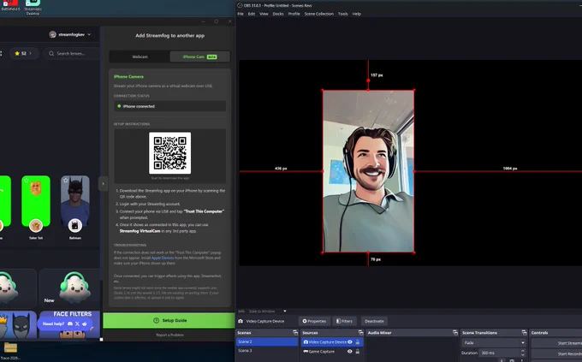The height and width of the screenshot is (362, 582).
Task: Open the Streamlabs Desktop shortcut
Action: point(33,7)
